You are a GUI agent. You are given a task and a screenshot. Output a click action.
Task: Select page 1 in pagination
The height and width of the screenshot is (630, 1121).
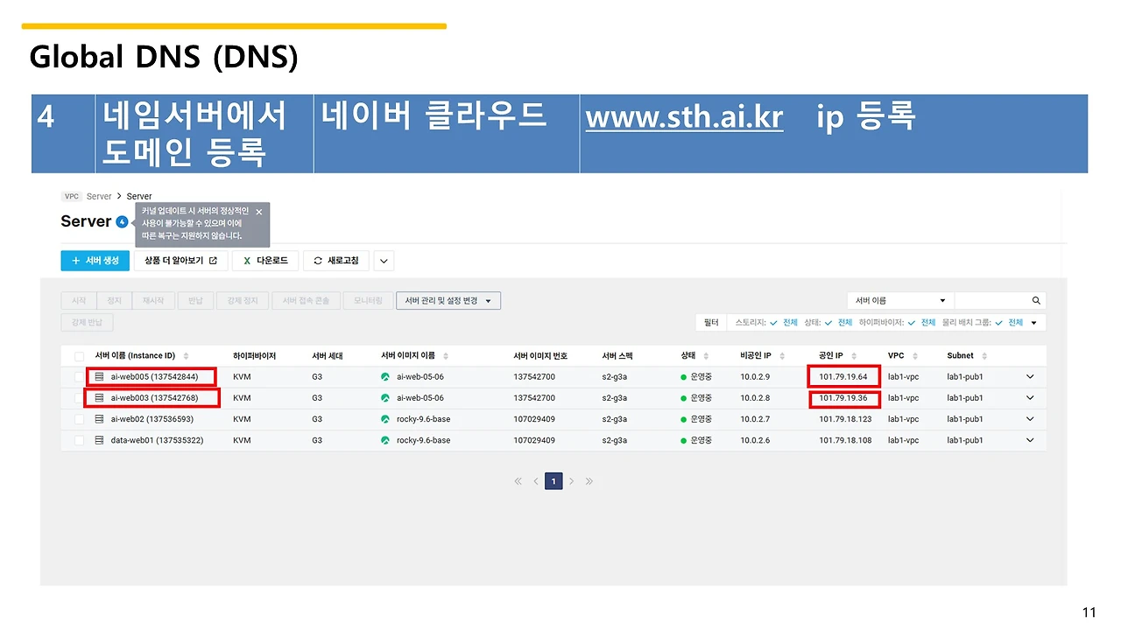point(553,481)
